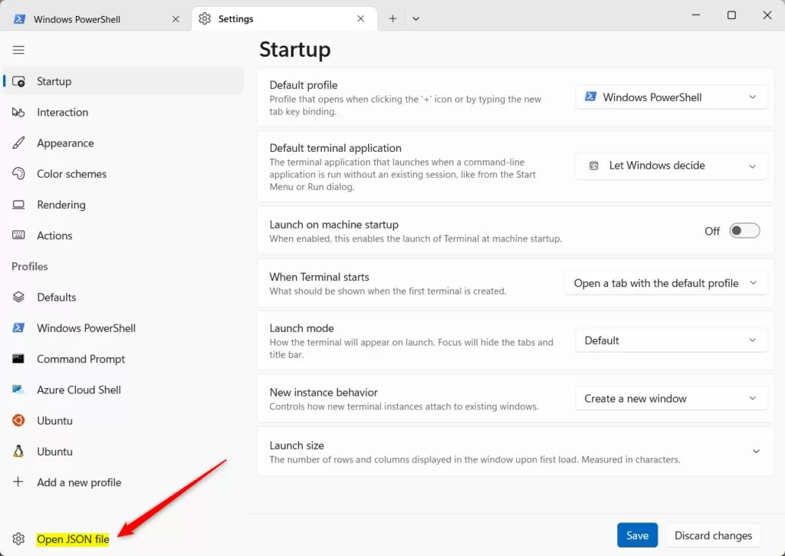Click the Defaults layers icon
The width and height of the screenshot is (785, 556).
(x=19, y=298)
